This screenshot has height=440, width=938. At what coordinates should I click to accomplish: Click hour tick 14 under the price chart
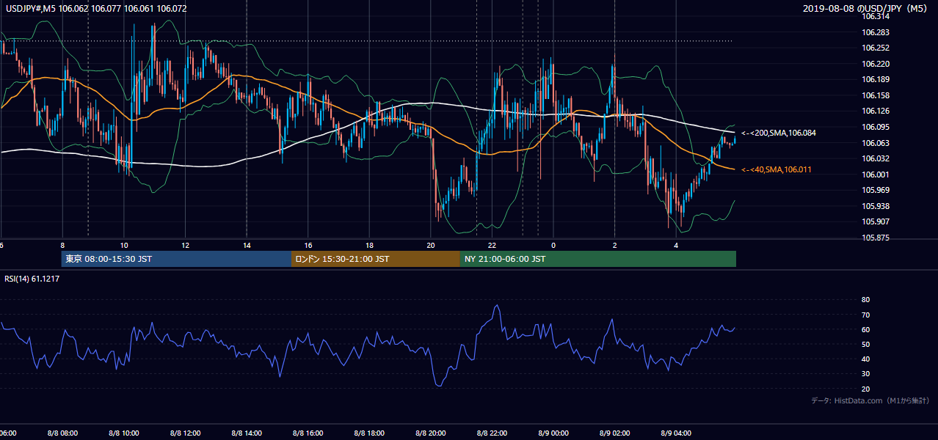(247, 245)
